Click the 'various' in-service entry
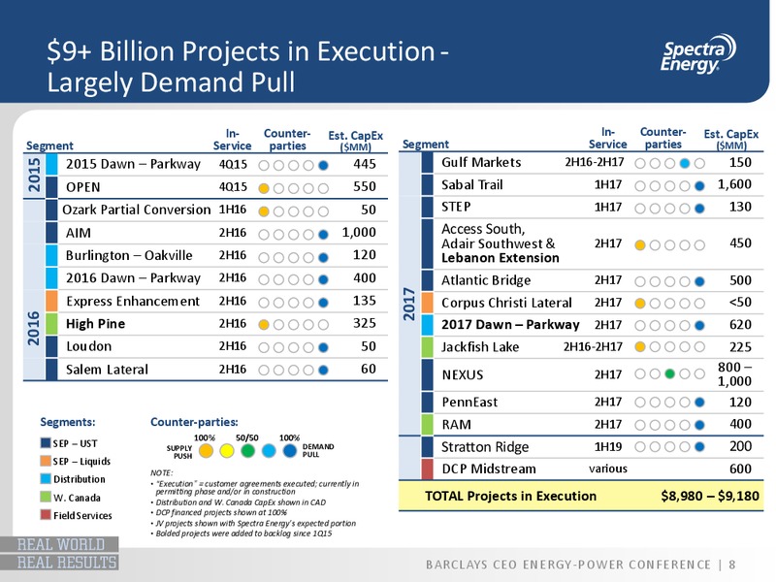The height and width of the screenshot is (582, 776). (608, 469)
